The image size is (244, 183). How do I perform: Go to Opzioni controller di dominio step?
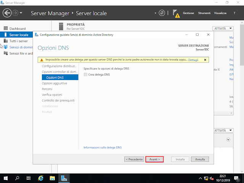60,72
